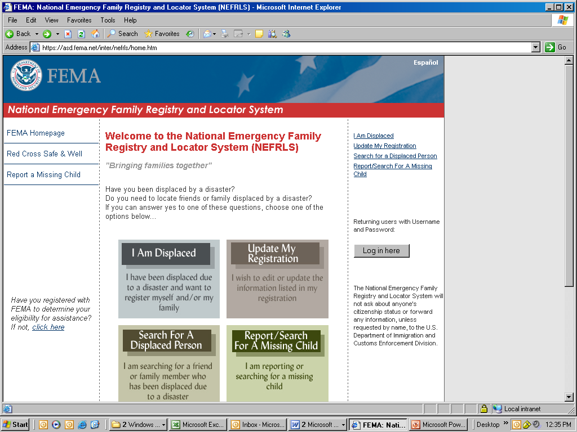Open the Edit menu

(31, 20)
